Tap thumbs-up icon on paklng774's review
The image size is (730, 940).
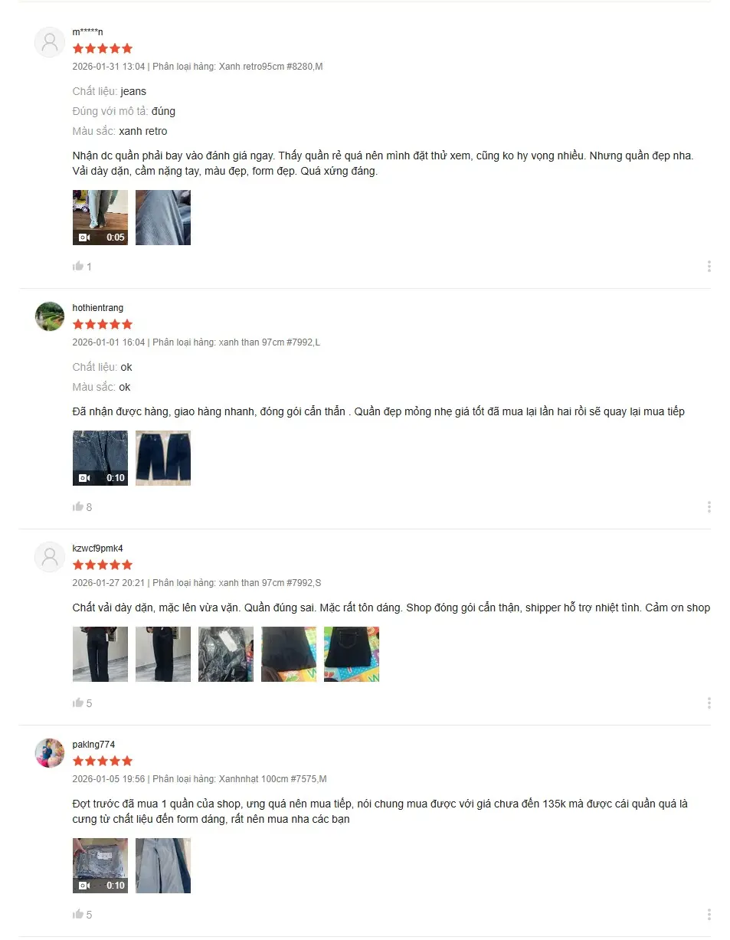(x=77, y=915)
